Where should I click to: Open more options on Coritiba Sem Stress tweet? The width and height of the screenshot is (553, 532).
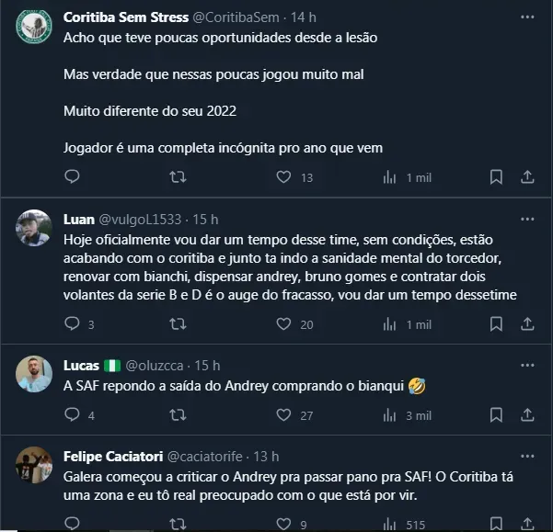click(x=527, y=17)
